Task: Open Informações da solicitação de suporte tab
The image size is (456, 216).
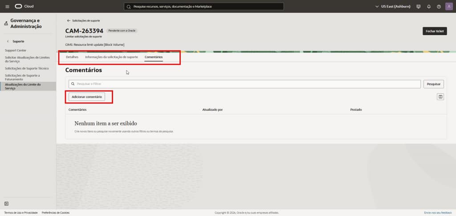Action: point(111,57)
